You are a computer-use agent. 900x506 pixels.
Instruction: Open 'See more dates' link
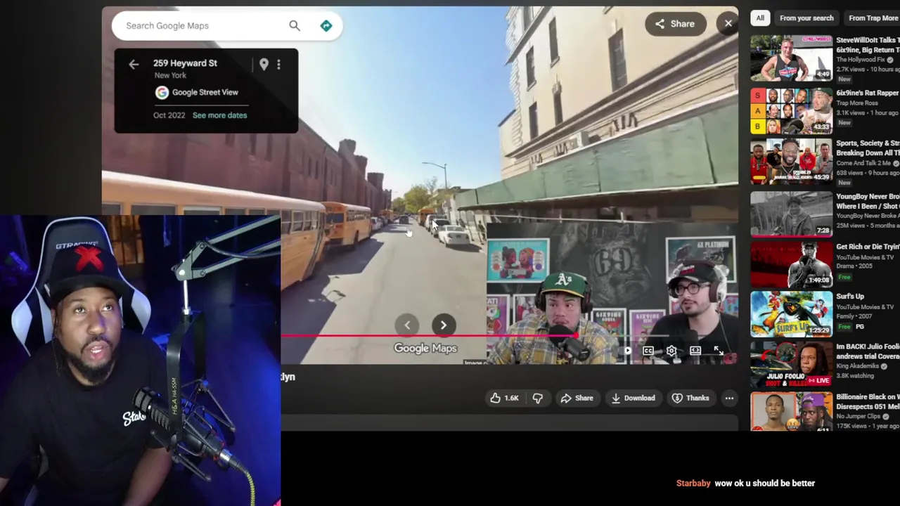pyautogui.click(x=219, y=115)
